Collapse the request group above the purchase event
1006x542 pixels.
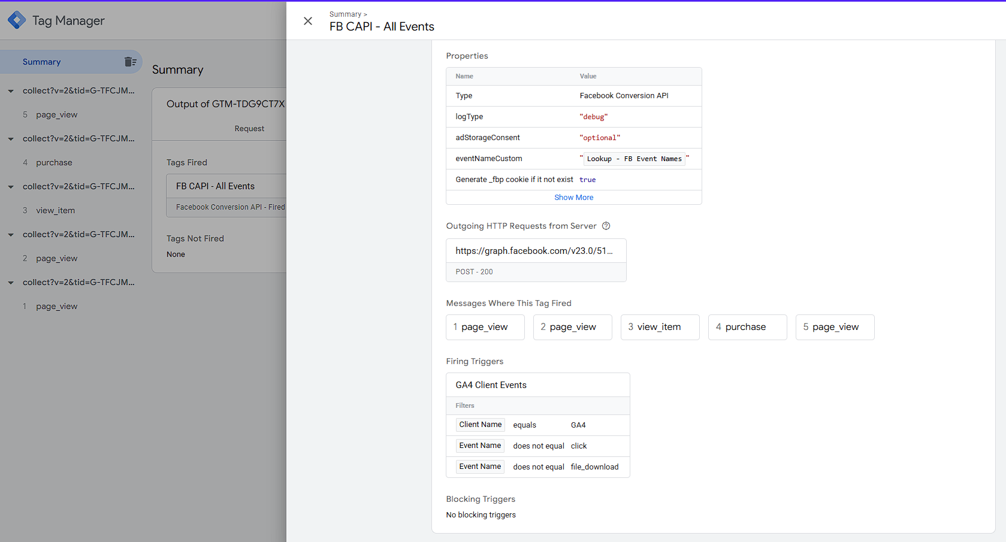[11, 139]
